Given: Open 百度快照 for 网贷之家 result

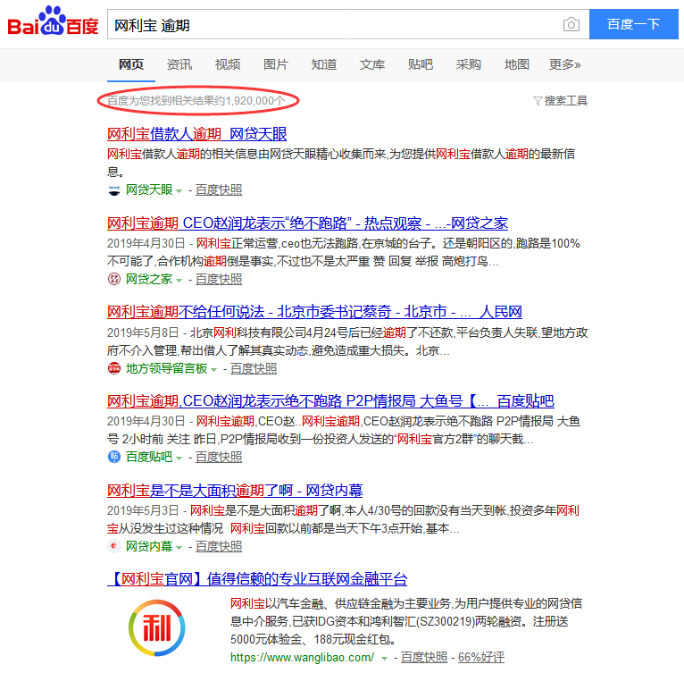Looking at the screenshot, I should coord(219,279).
